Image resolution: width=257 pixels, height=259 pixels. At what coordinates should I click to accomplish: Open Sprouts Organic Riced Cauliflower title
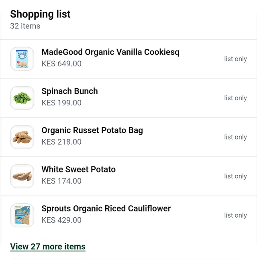click(x=106, y=208)
